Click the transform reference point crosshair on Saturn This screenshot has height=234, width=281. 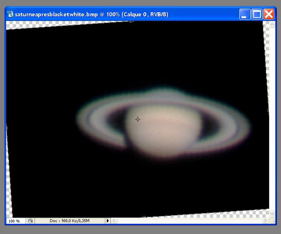(x=138, y=119)
